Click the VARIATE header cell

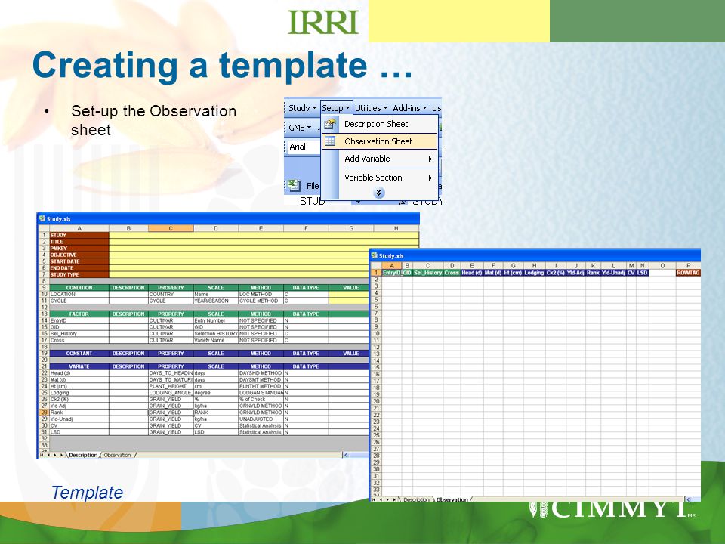point(79,366)
